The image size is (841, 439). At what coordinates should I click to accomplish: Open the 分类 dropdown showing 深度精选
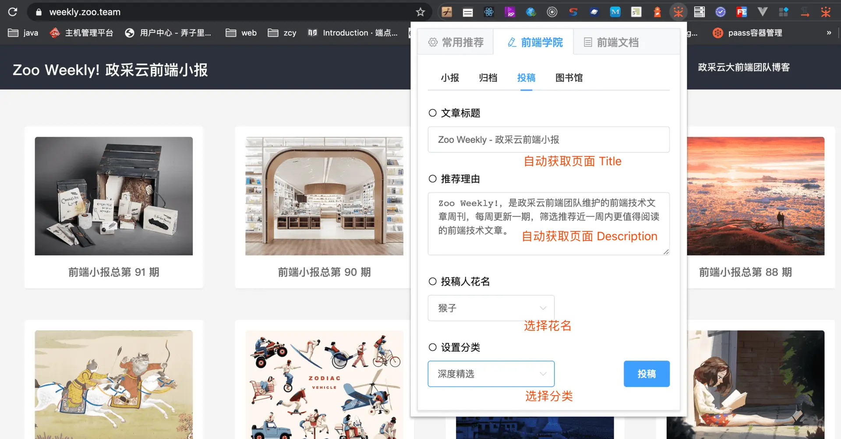click(x=491, y=374)
